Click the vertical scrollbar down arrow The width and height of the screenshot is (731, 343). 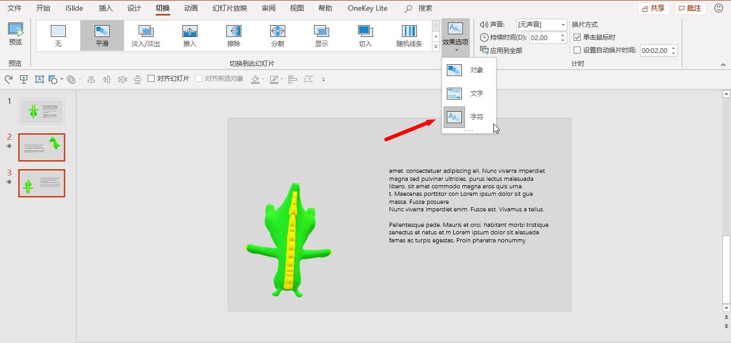point(726,308)
